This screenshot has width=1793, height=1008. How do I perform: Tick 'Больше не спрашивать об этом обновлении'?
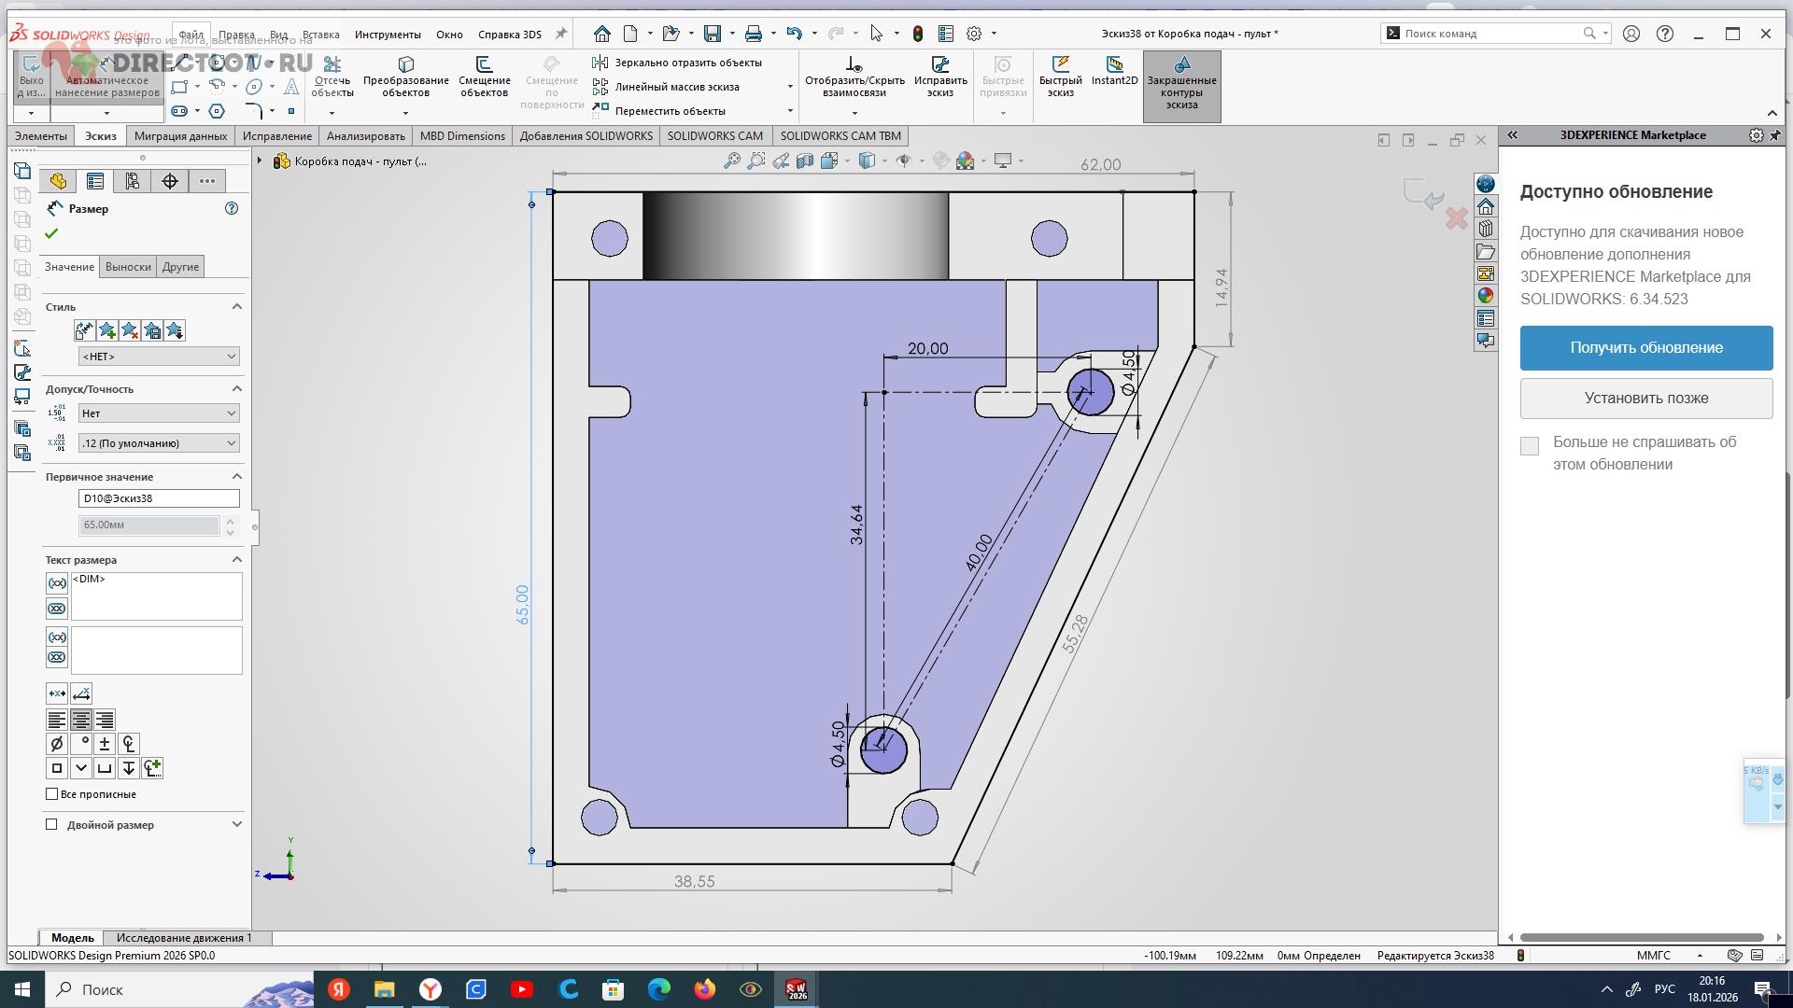[x=1530, y=446]
